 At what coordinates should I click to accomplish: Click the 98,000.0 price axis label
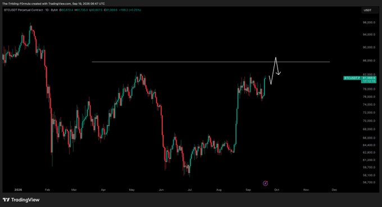pyautogui.click(x=369, y=22)
